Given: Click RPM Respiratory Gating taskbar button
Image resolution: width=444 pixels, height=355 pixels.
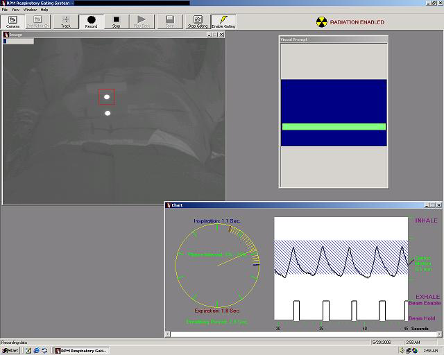Looking at the screenshot, I should point(82,350).
